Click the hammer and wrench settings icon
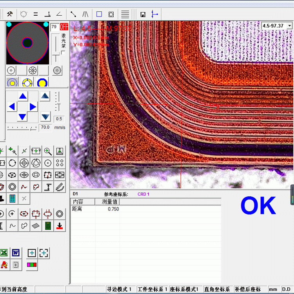 pyautogui.click(x=10, y=14)
